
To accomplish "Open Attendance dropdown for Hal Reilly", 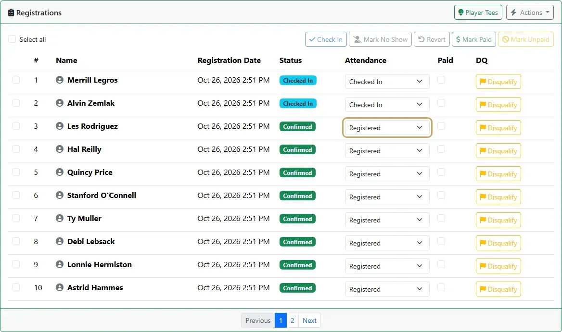I will click(387, 150).
